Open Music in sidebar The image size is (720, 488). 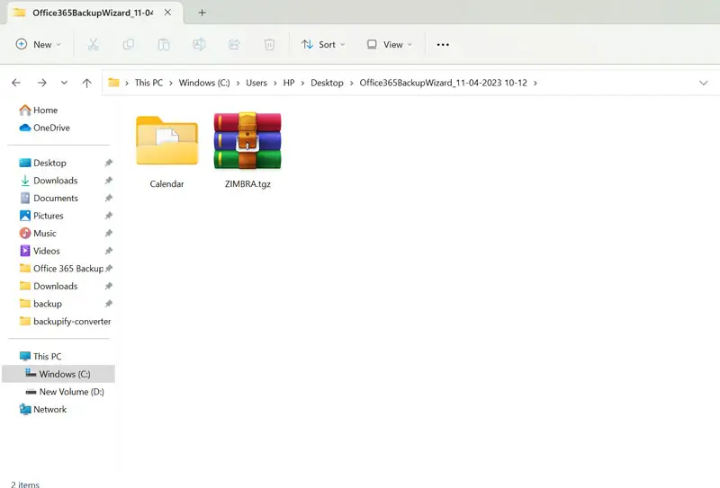(38, 233)
